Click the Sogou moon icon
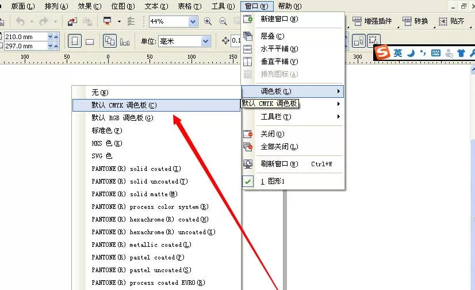475x290 pixels. 411,54
